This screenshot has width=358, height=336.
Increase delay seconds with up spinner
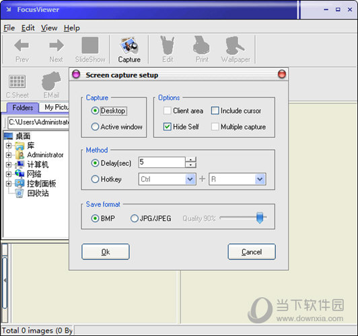pyautogui.click(x=190, y=159)
